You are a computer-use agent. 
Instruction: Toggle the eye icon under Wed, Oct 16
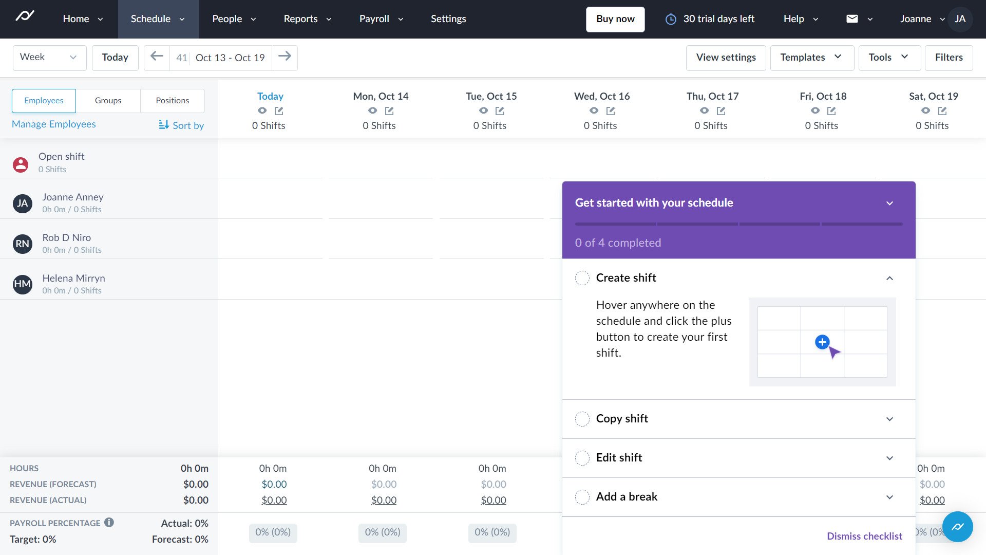[594, 110]
